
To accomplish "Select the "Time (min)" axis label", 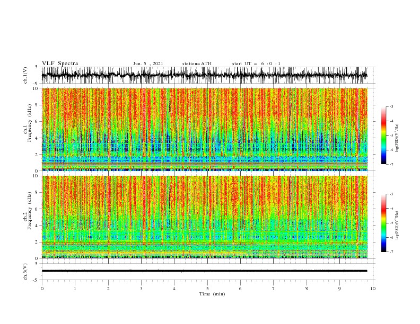I will [x=212, y=294].
